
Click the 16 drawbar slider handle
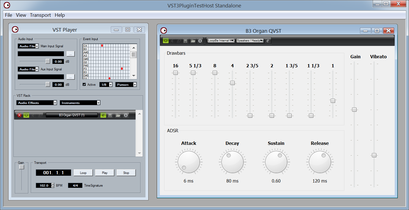coord(175,73)
